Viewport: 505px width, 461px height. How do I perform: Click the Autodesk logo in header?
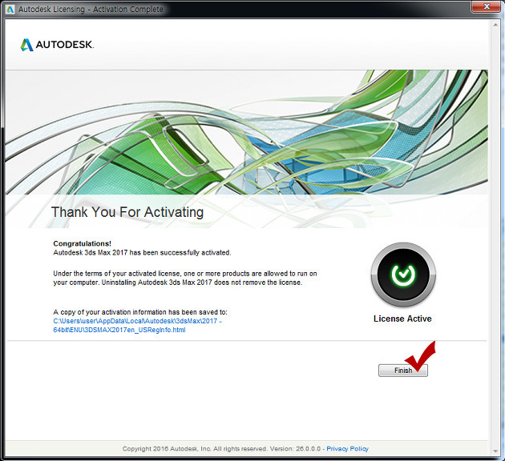(57, 45)
